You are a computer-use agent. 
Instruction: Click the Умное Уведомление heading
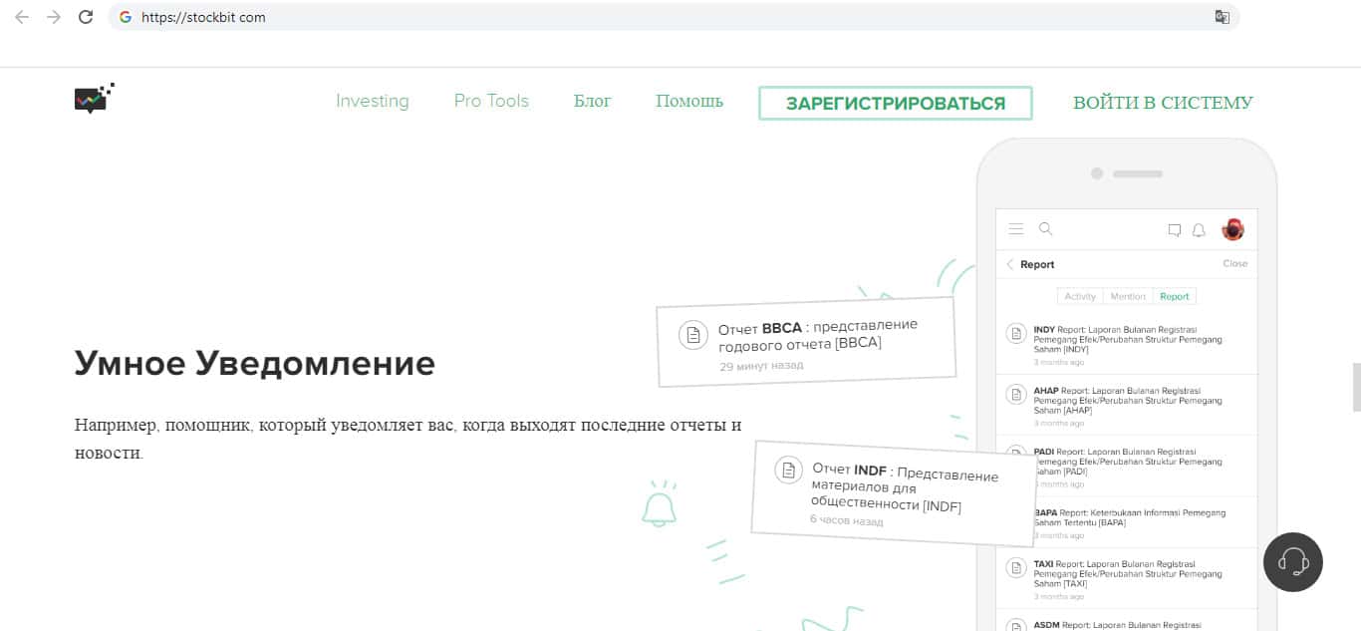coord(255,363)
